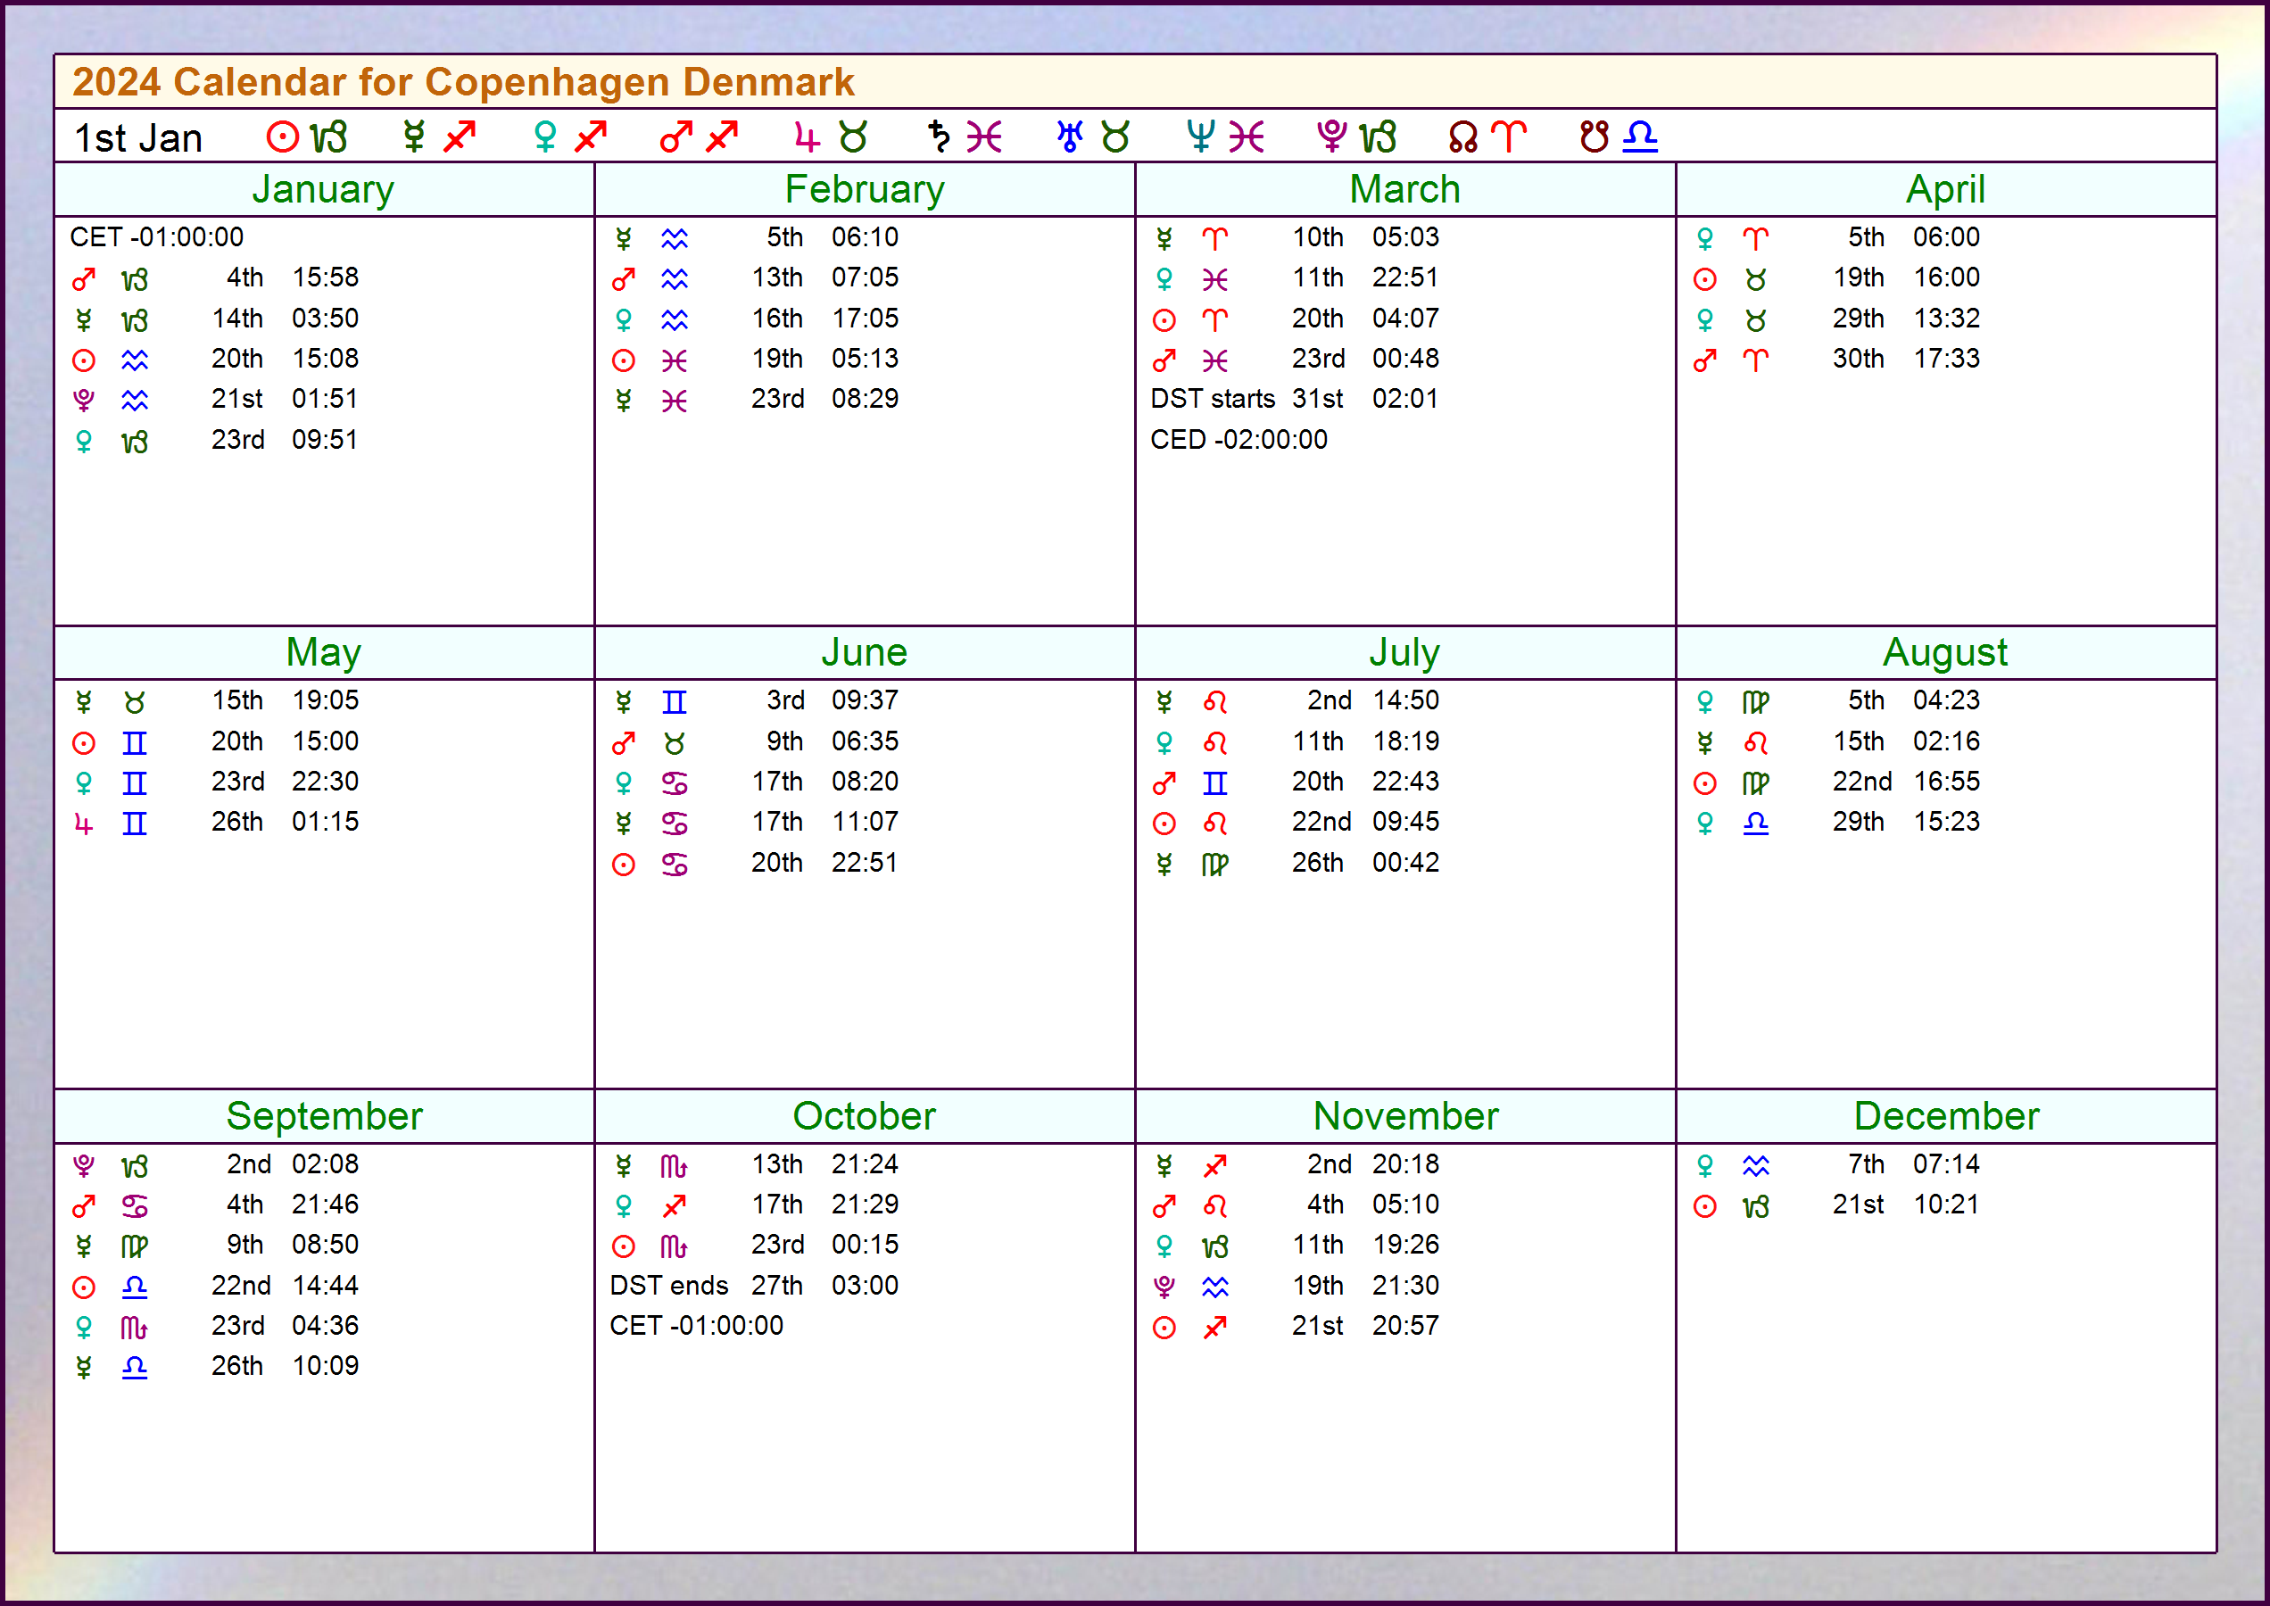Click the time '15:23' in August
Viewport: 2270px width, 1606px height.
point(1945,822)
